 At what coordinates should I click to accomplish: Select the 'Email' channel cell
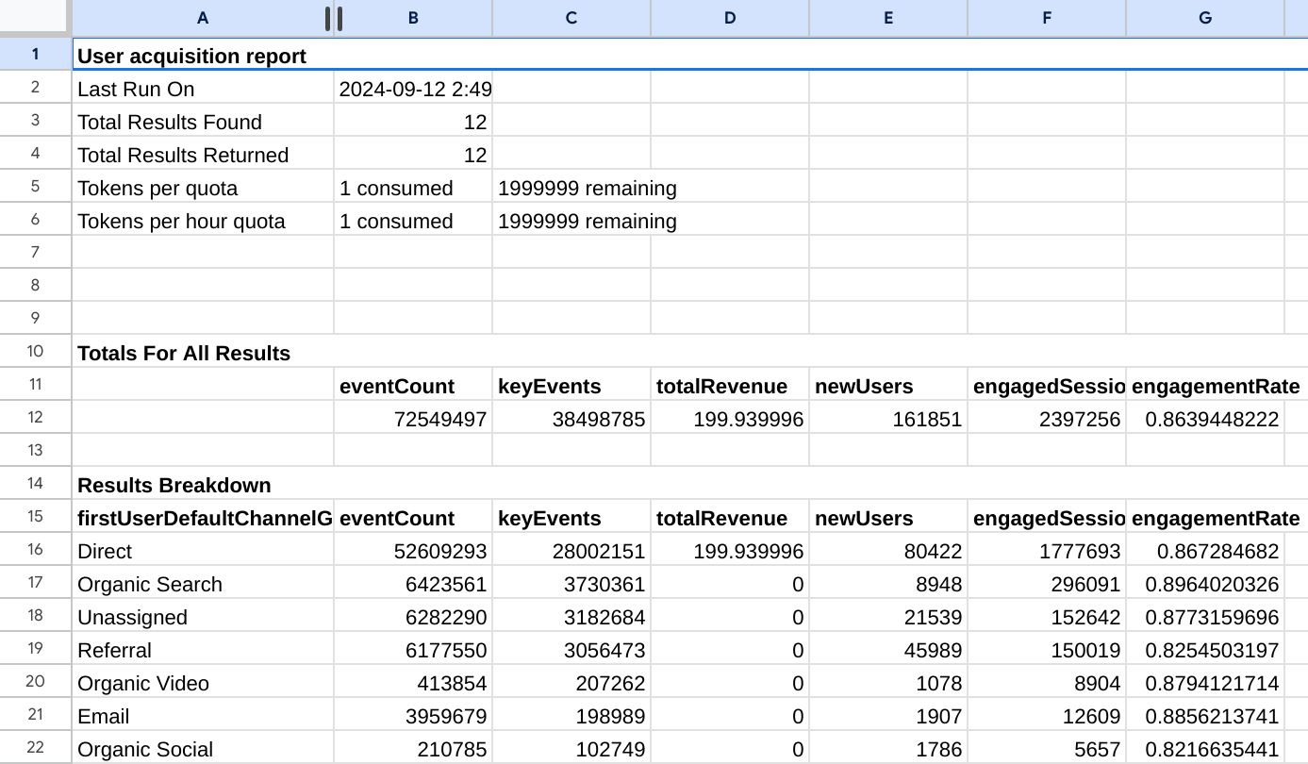click(99, 716)
